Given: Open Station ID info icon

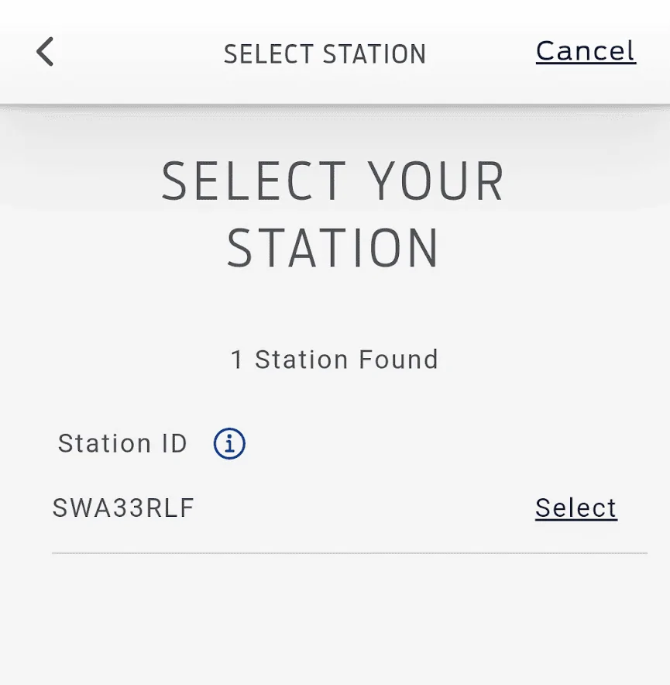Looking at the screenshot, I should pos(229,444).
